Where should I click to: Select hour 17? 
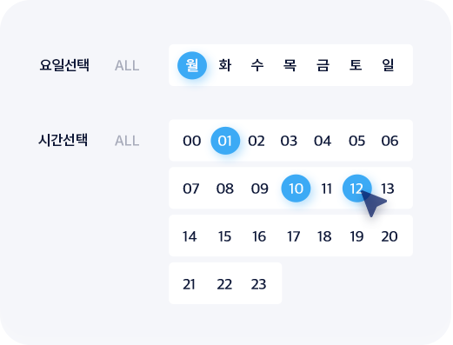tap(293, 236)
